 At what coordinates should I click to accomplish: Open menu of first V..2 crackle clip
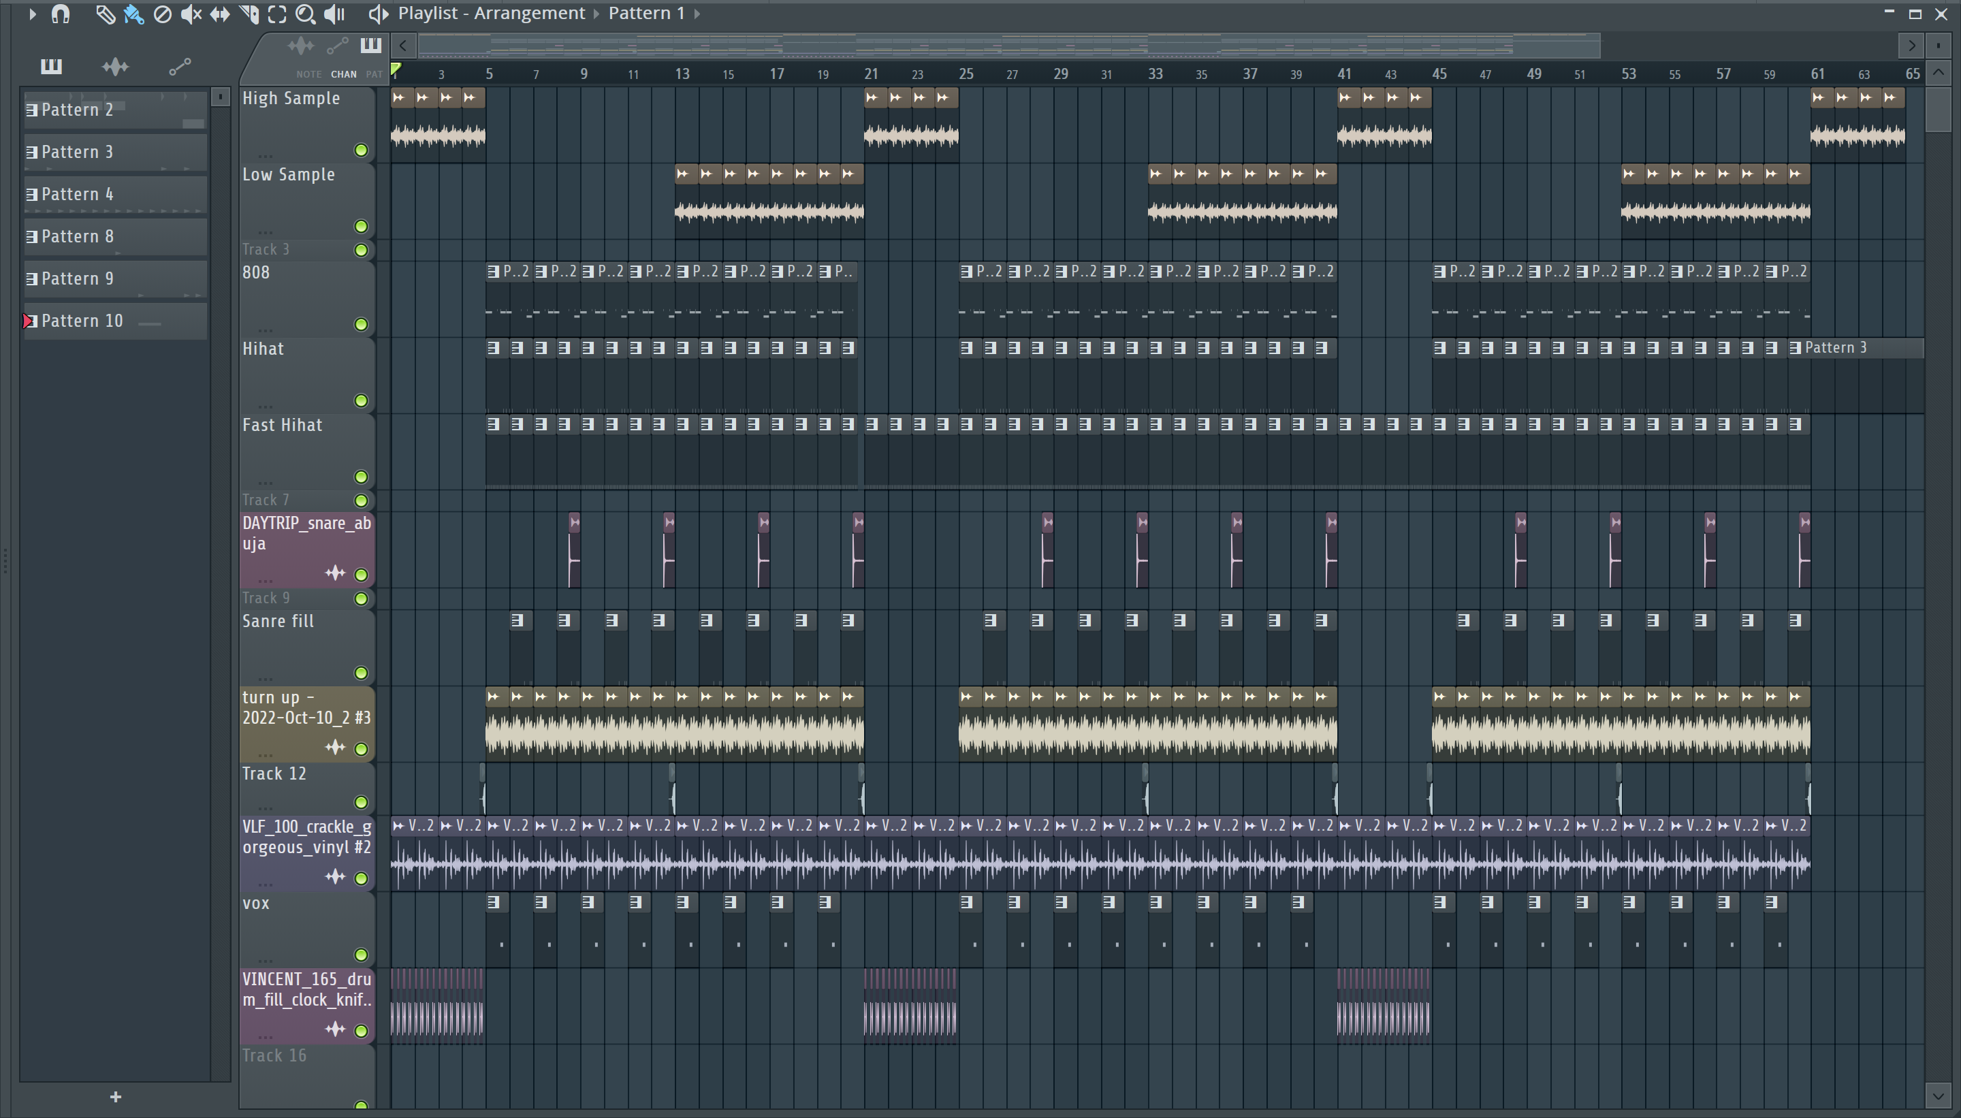point(398,826)
